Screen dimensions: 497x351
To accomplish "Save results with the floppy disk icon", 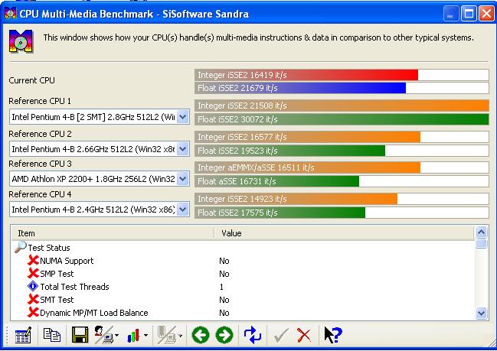I will (x=80, y=335).
